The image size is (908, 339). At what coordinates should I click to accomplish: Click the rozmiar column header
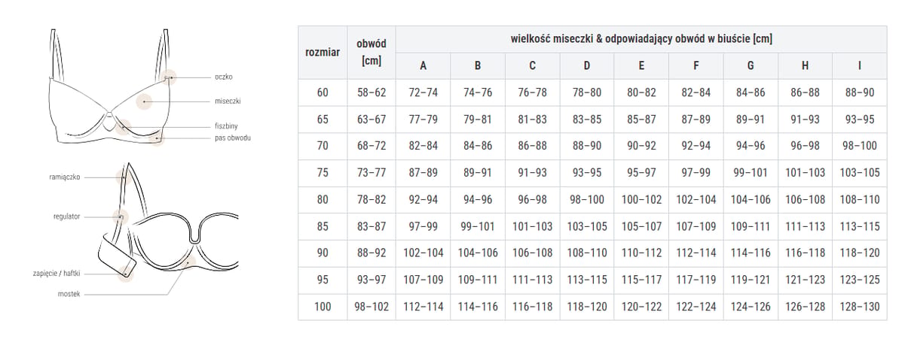[x=323, y=53]
